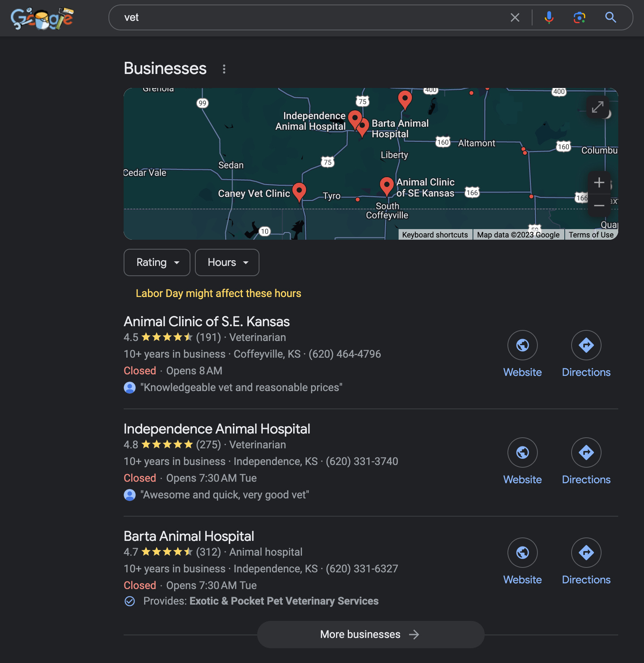Zoom out of the map with the minus control
644x663 pixels.
click(599, 205)
